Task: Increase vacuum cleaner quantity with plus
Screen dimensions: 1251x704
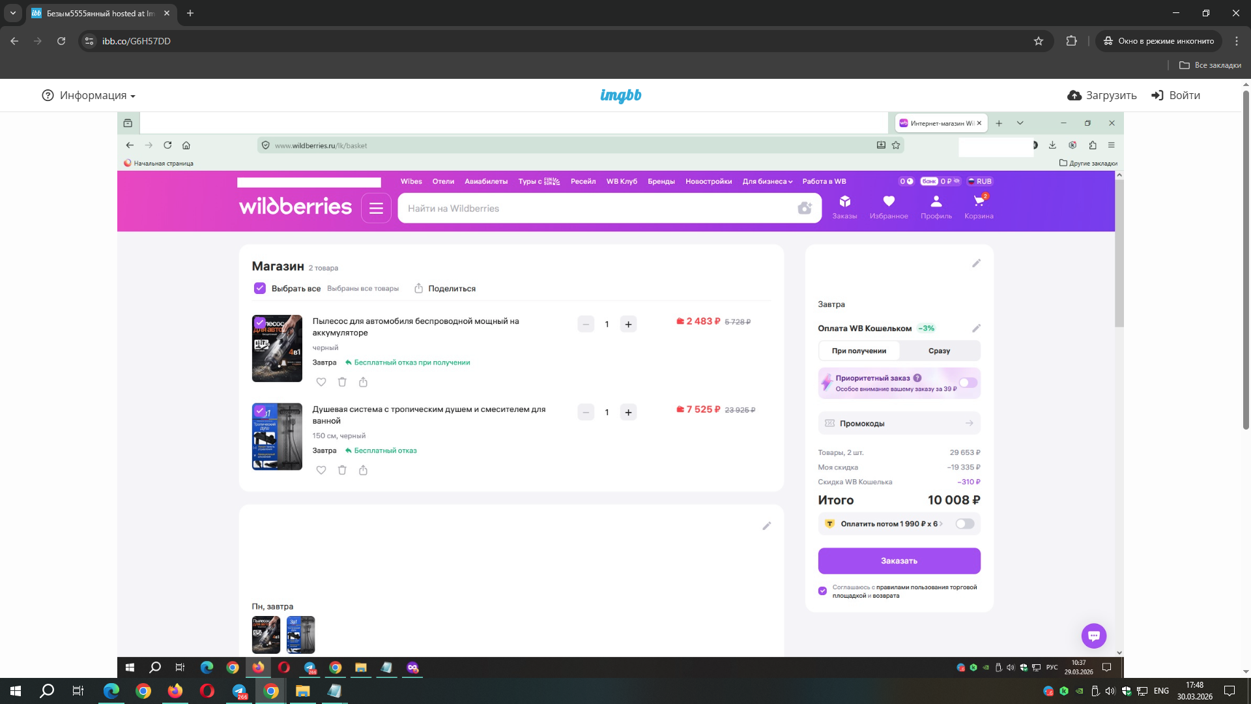Action: pos(628,324)
